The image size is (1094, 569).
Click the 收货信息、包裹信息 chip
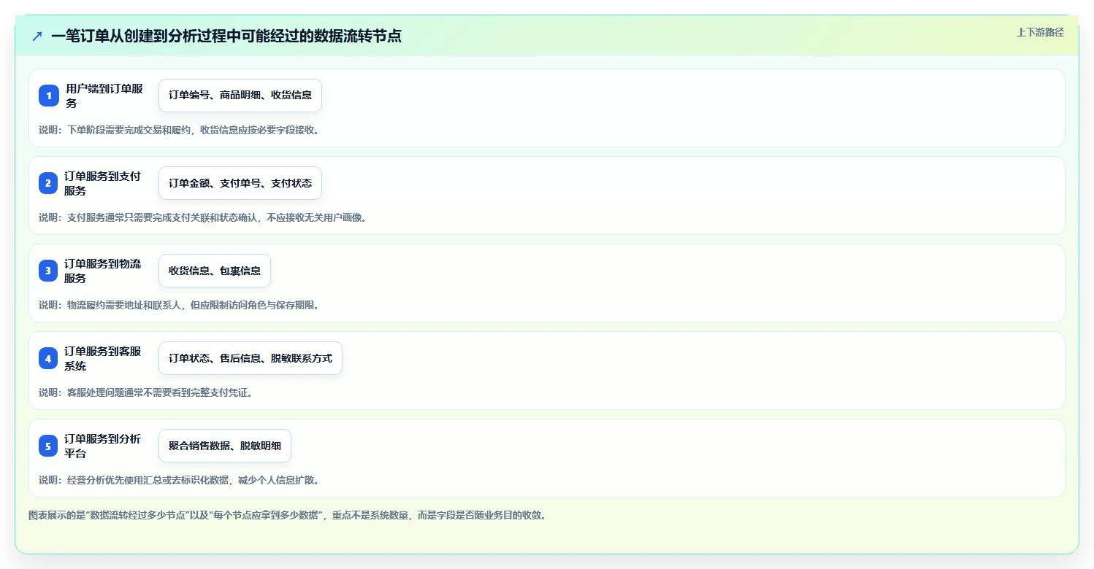[215, 271]
